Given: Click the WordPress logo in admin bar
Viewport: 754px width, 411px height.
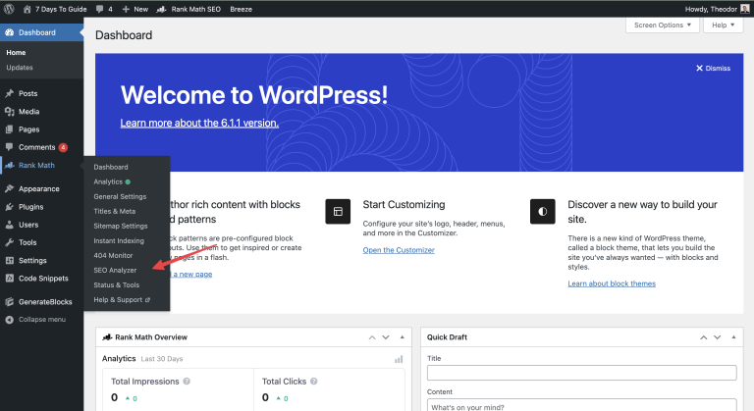Looking at the screenshot, I should (x=10, y=8).
